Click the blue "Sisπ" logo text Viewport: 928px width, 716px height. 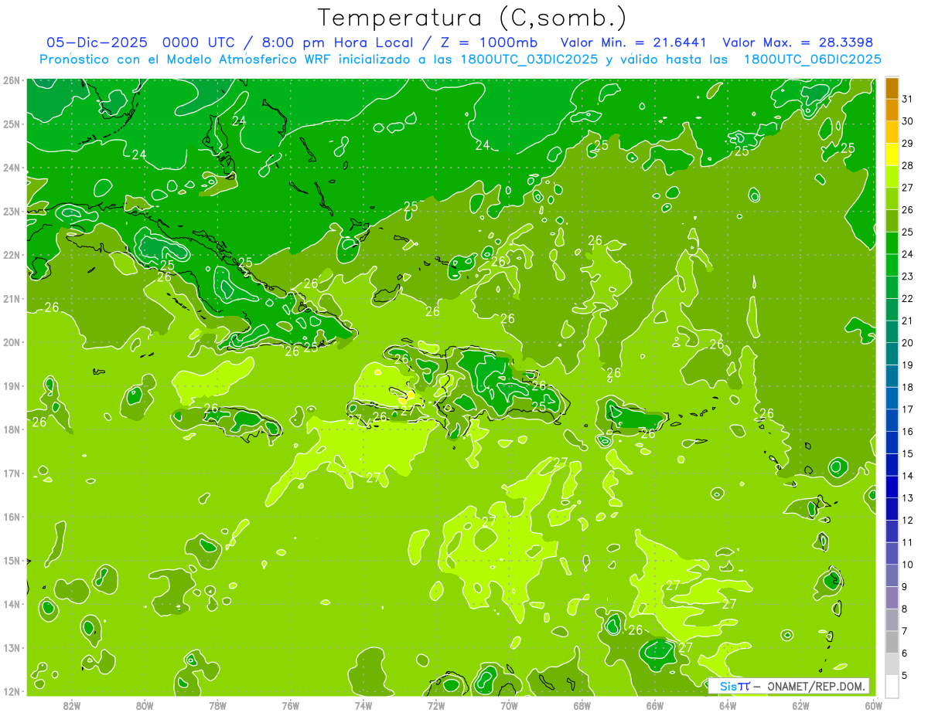[734, 686]
